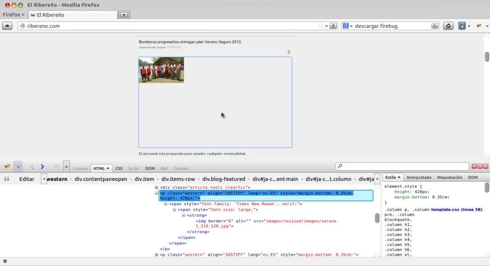490x266 pixels.
Task: Open the Cookies tab
Action: (181, 168)
